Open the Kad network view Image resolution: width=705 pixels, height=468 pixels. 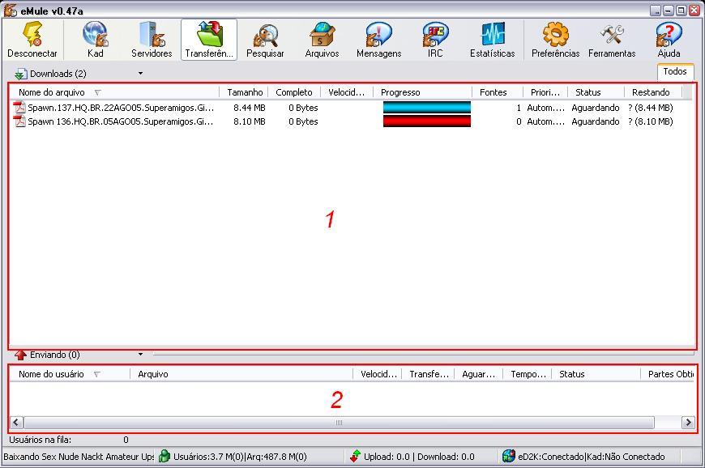coord(96,40)
